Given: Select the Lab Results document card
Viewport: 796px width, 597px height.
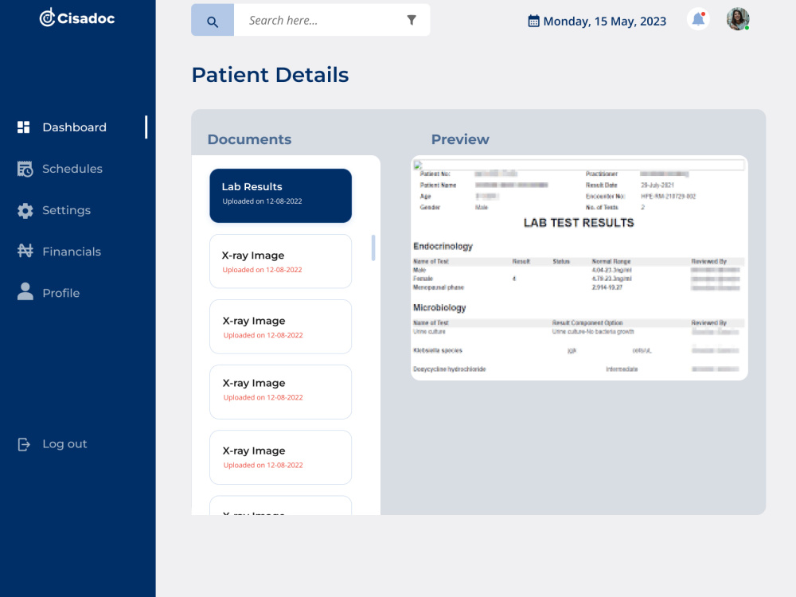Looking at the screenshot, I should [281, 196].
